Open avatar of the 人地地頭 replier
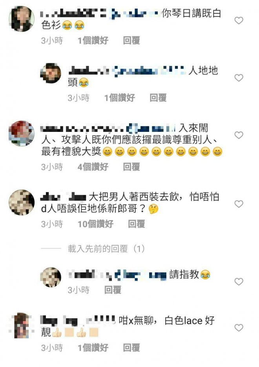259x367 pixels. coord(51,73)
